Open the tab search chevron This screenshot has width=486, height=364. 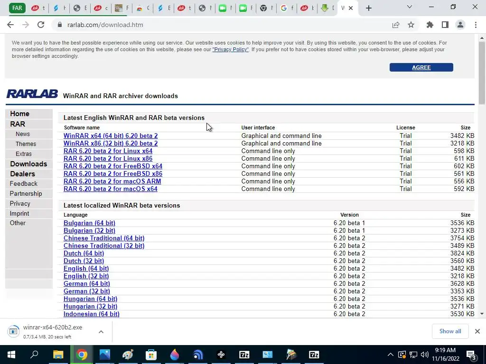click(x=410, y=7)
